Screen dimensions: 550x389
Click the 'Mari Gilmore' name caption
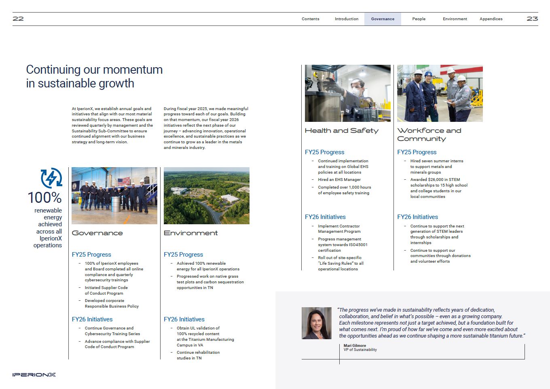(355, 346)
